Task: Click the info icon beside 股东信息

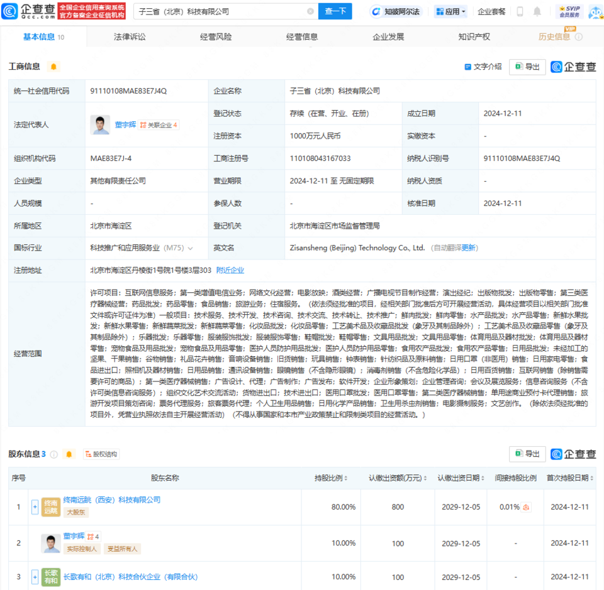Action: (53, 454)
